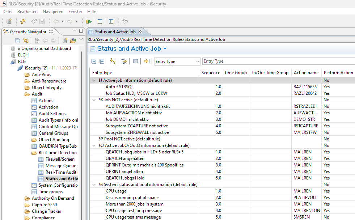Open the Fenster menu
This screenshot has width=355, height=220.
point(75,12)
